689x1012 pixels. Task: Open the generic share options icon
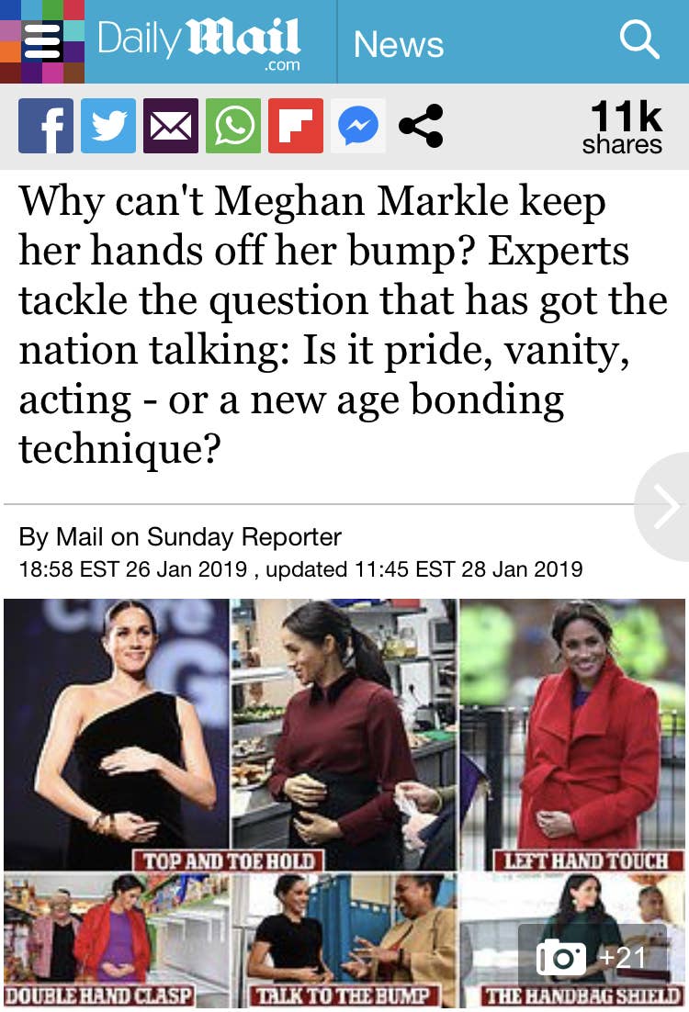[x=421, y=126]
